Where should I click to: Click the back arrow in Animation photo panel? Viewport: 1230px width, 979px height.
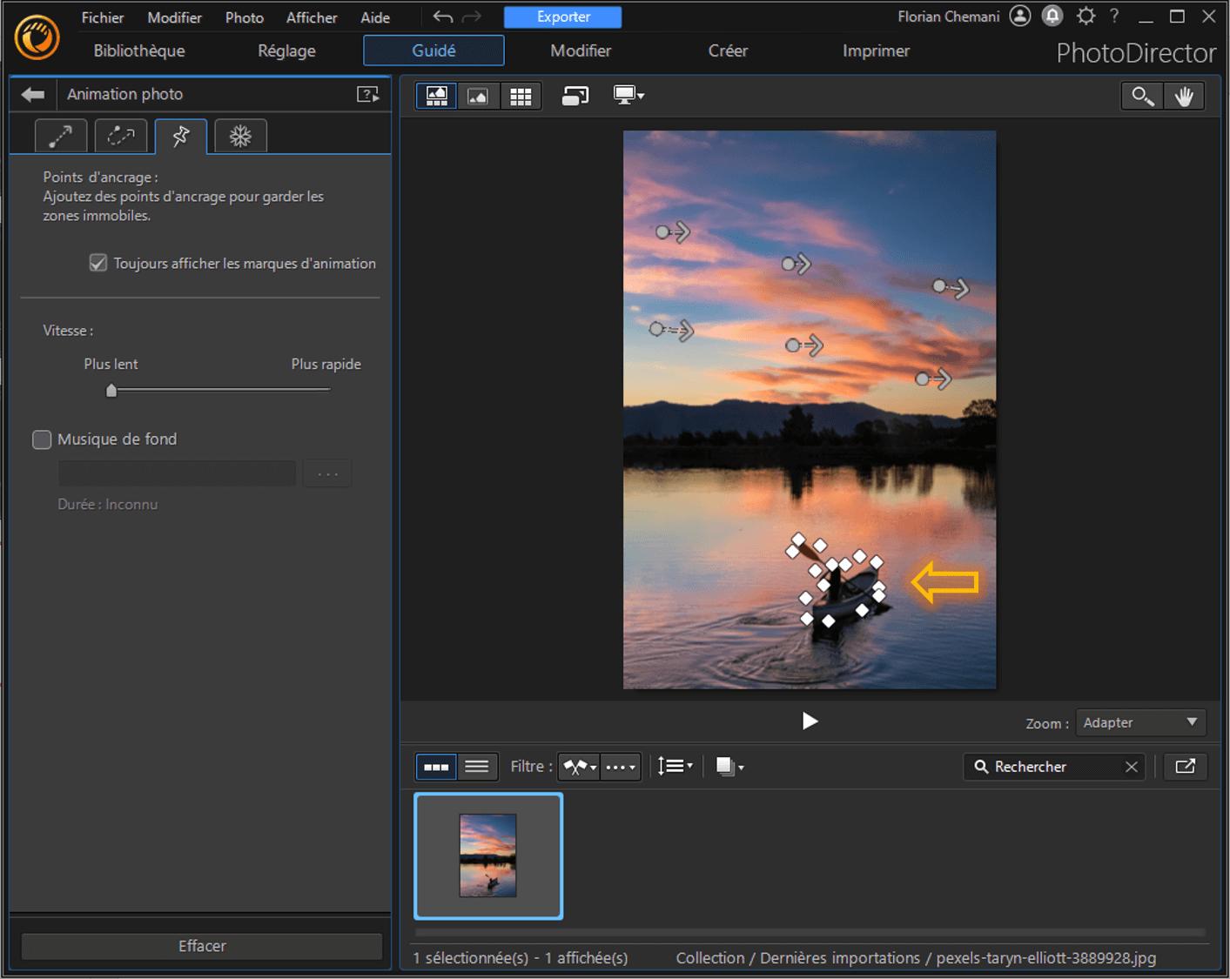pos(33,94)
